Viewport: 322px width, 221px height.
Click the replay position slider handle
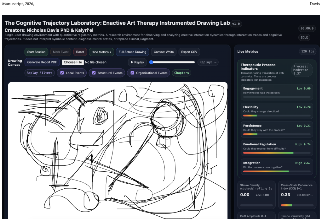pyautogui.click(x=151, y=62)
